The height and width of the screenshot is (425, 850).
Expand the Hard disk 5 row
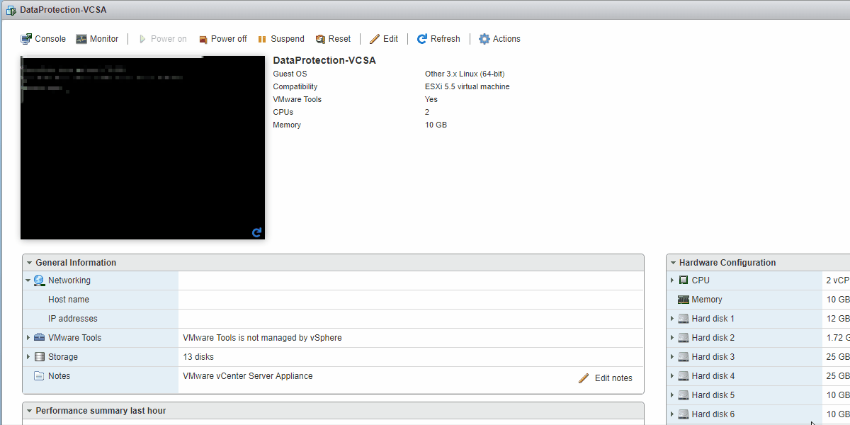[672, 395]
